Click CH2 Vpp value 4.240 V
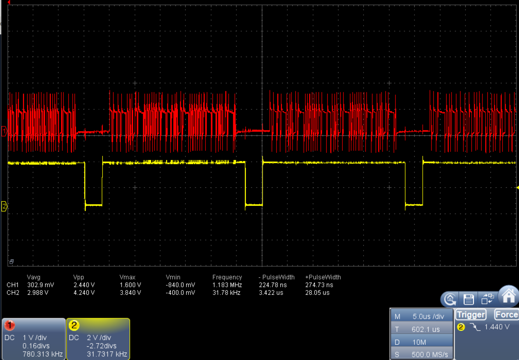 (x=84, y=293)
